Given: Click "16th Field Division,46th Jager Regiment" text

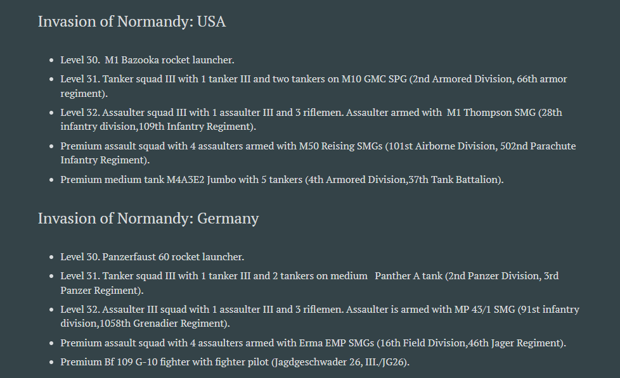Looking at the screenshot, I should (x=470, y=343).
